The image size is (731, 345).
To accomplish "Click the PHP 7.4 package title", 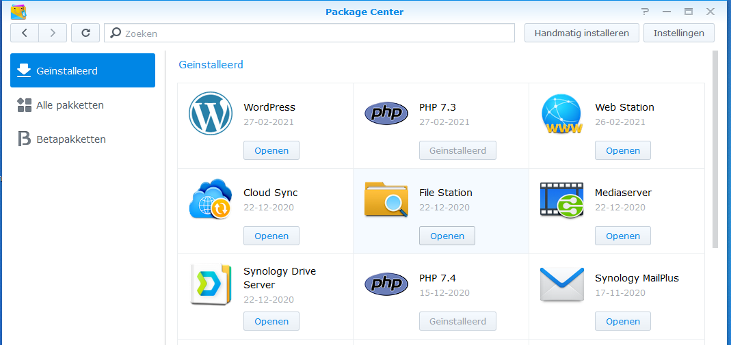I will point(437,278).
